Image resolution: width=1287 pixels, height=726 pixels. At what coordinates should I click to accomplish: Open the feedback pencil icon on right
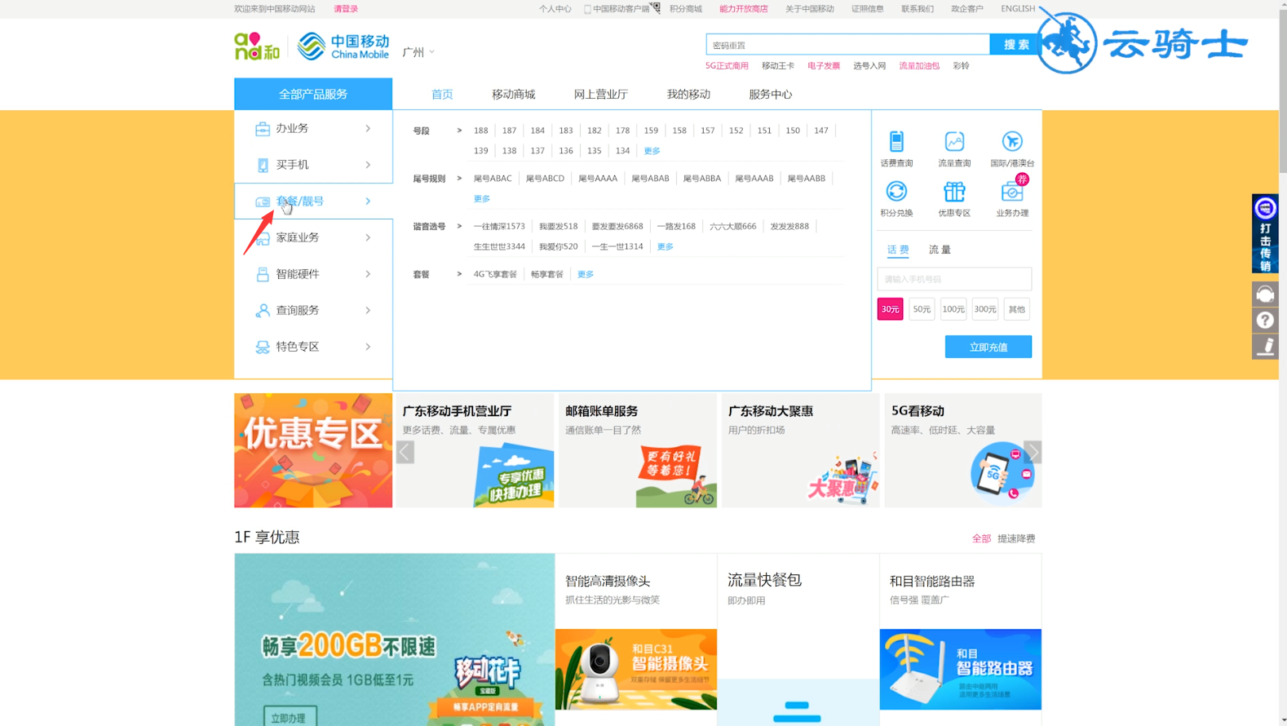click(x=1265, y=347)
